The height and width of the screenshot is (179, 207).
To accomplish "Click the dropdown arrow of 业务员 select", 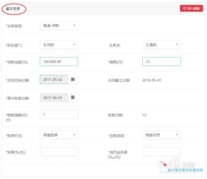I will coord(177,44).
